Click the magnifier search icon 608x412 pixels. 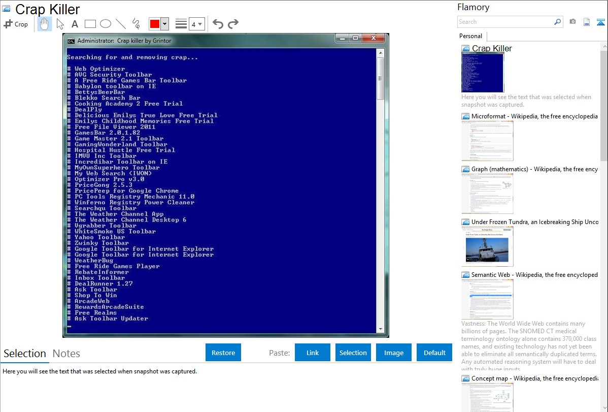(x=557, y=22)
